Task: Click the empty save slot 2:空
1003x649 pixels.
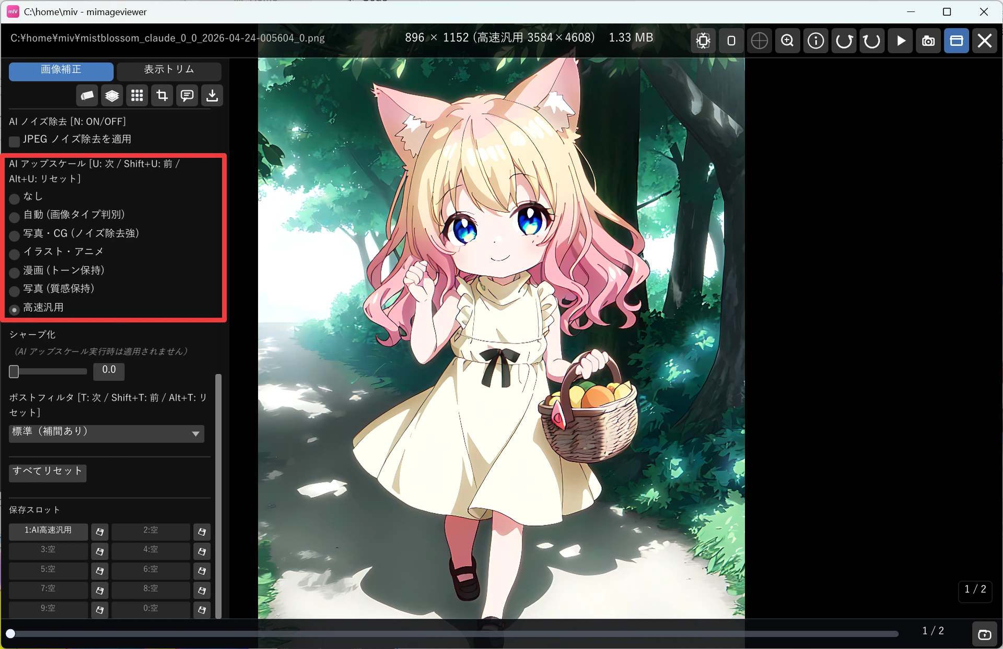Action: [150, 532]
